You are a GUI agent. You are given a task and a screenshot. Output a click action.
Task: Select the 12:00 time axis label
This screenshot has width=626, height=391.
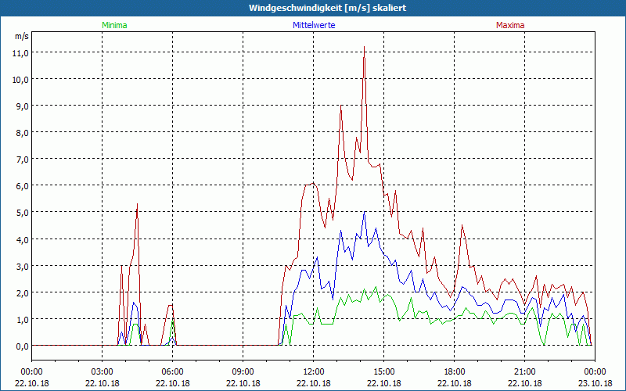pyautogui.click(x=313, y=371)
